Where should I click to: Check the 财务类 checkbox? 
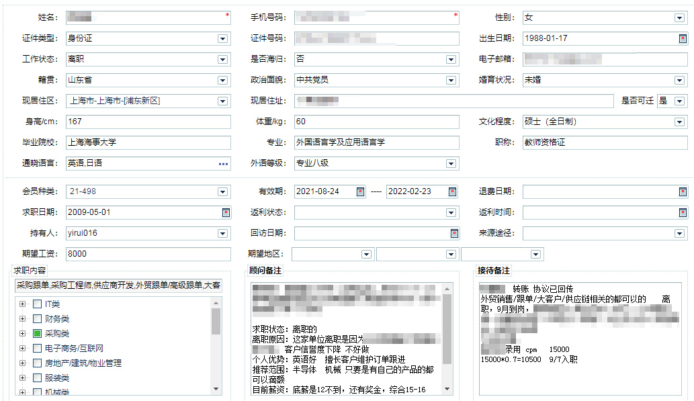[x=37, y=318]
